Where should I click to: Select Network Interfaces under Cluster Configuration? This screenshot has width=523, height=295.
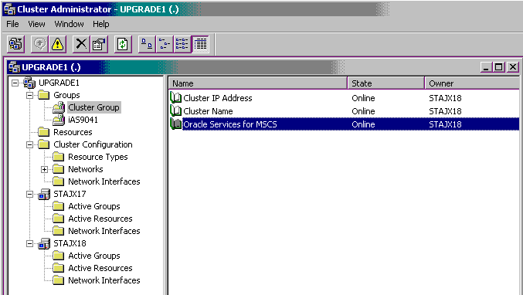click(104, 181)
